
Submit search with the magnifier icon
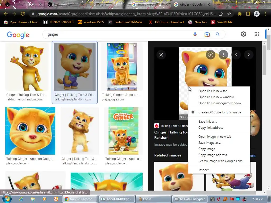click(218, 34)
